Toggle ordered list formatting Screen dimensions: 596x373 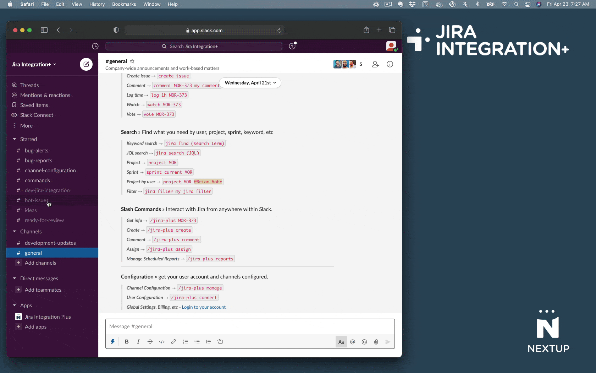(x=185, y=342)
